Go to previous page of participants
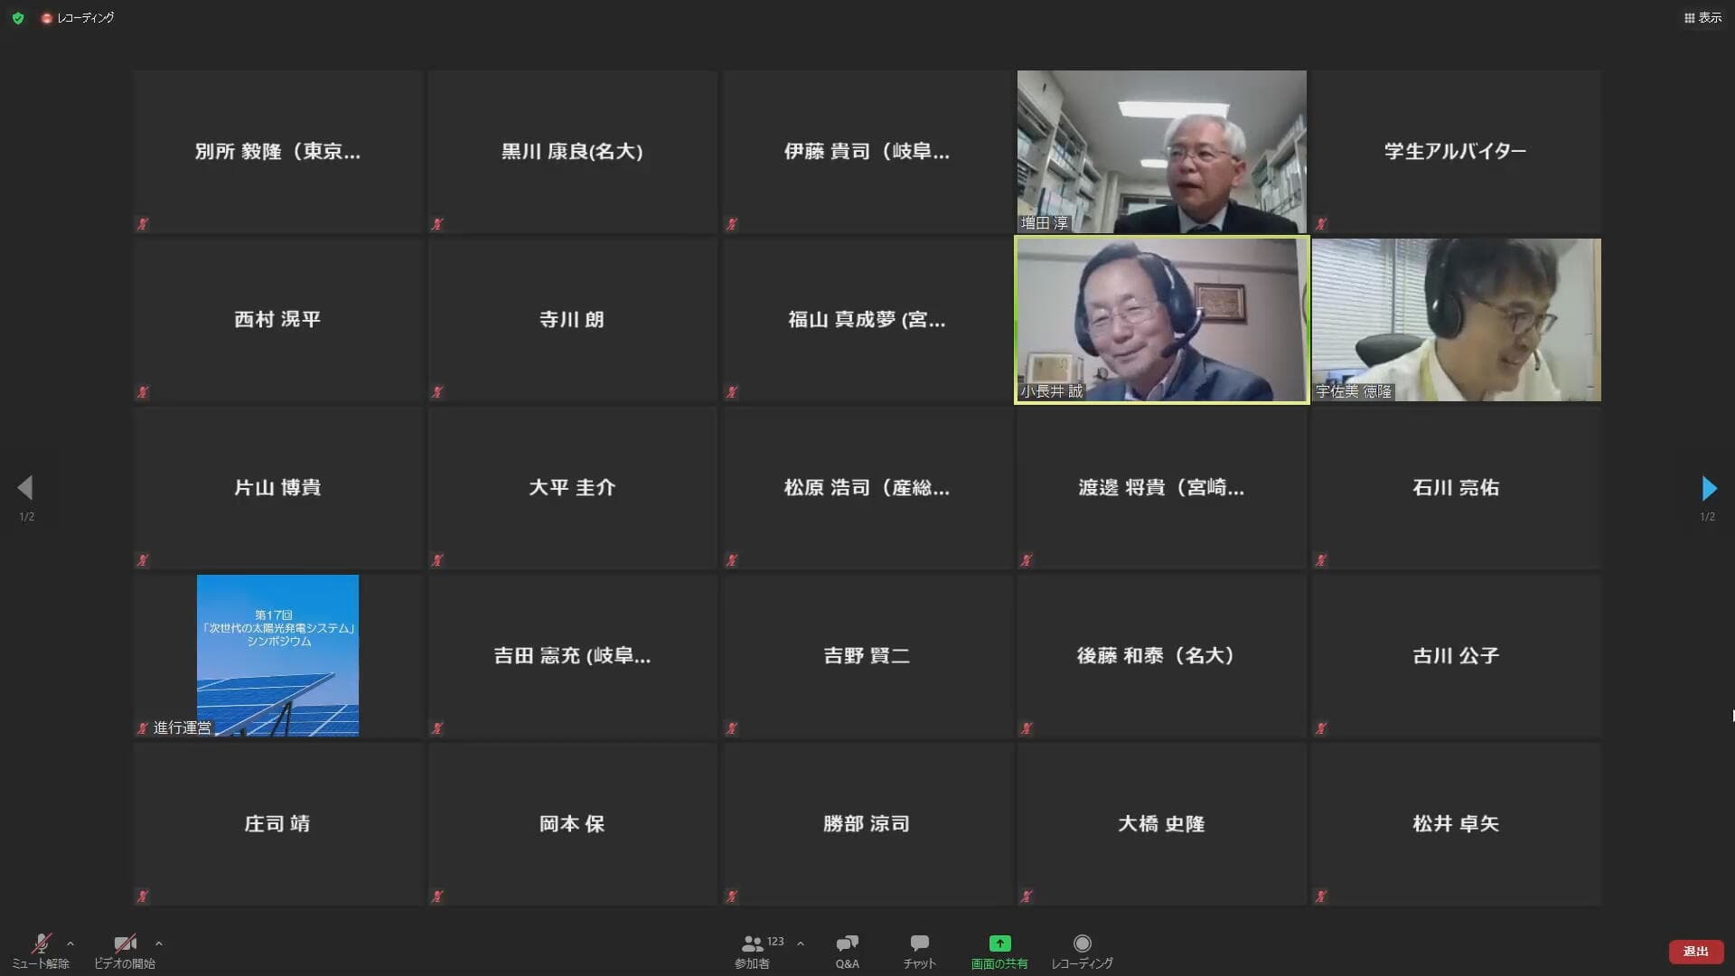This screenshot has width=1735, height=976. tap(25, 489)
